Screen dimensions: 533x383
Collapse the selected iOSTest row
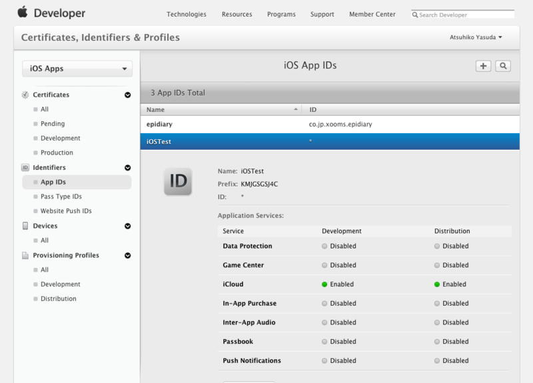pyautogui.click(x=330, y=141)
